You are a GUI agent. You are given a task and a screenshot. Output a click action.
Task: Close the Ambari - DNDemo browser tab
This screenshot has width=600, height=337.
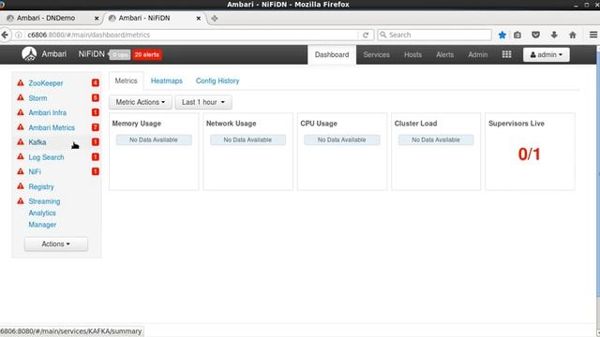point(97,18)
